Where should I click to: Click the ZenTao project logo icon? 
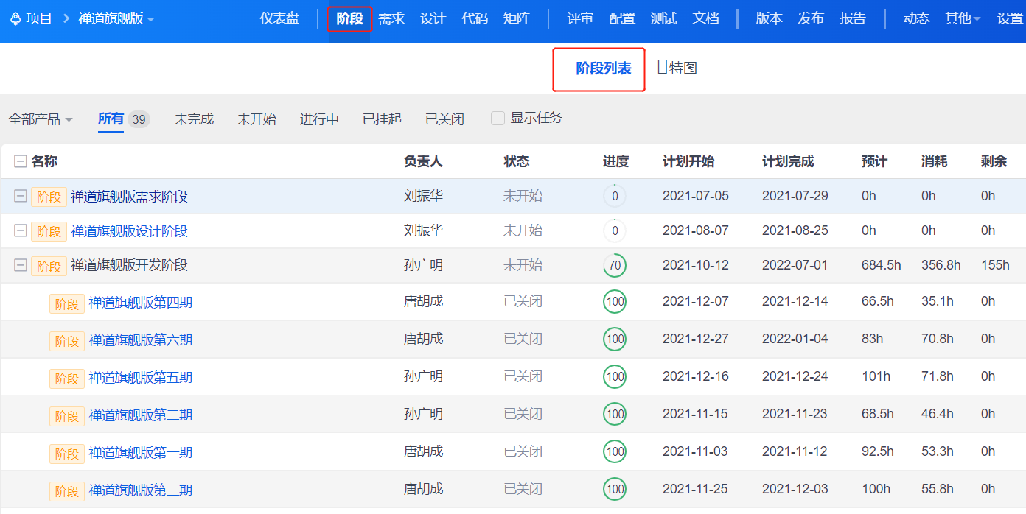(x=15, y=19)
